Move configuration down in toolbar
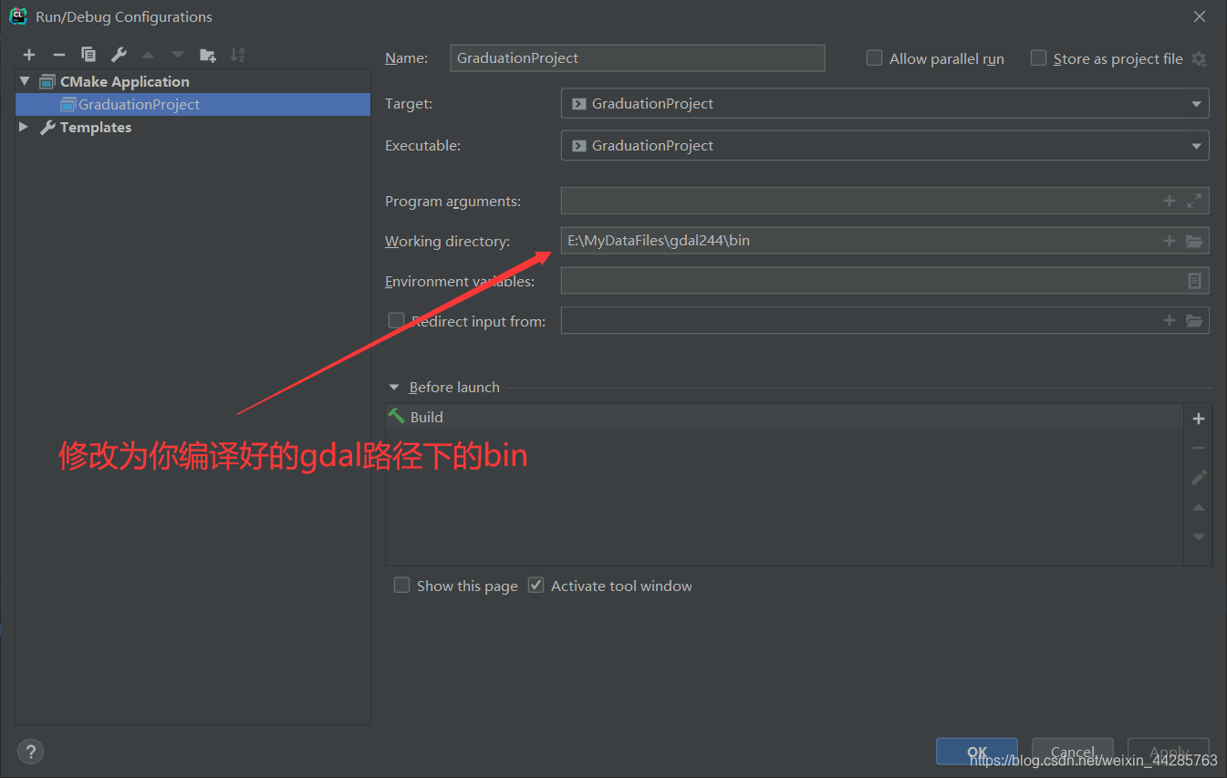 click(x=178, y=55)
